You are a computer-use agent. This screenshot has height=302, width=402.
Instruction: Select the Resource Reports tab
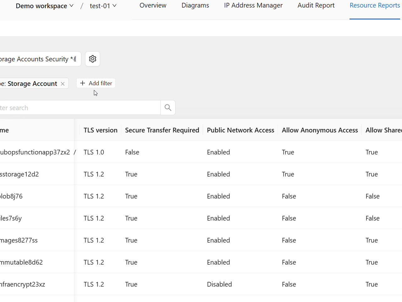pos(375,5)
